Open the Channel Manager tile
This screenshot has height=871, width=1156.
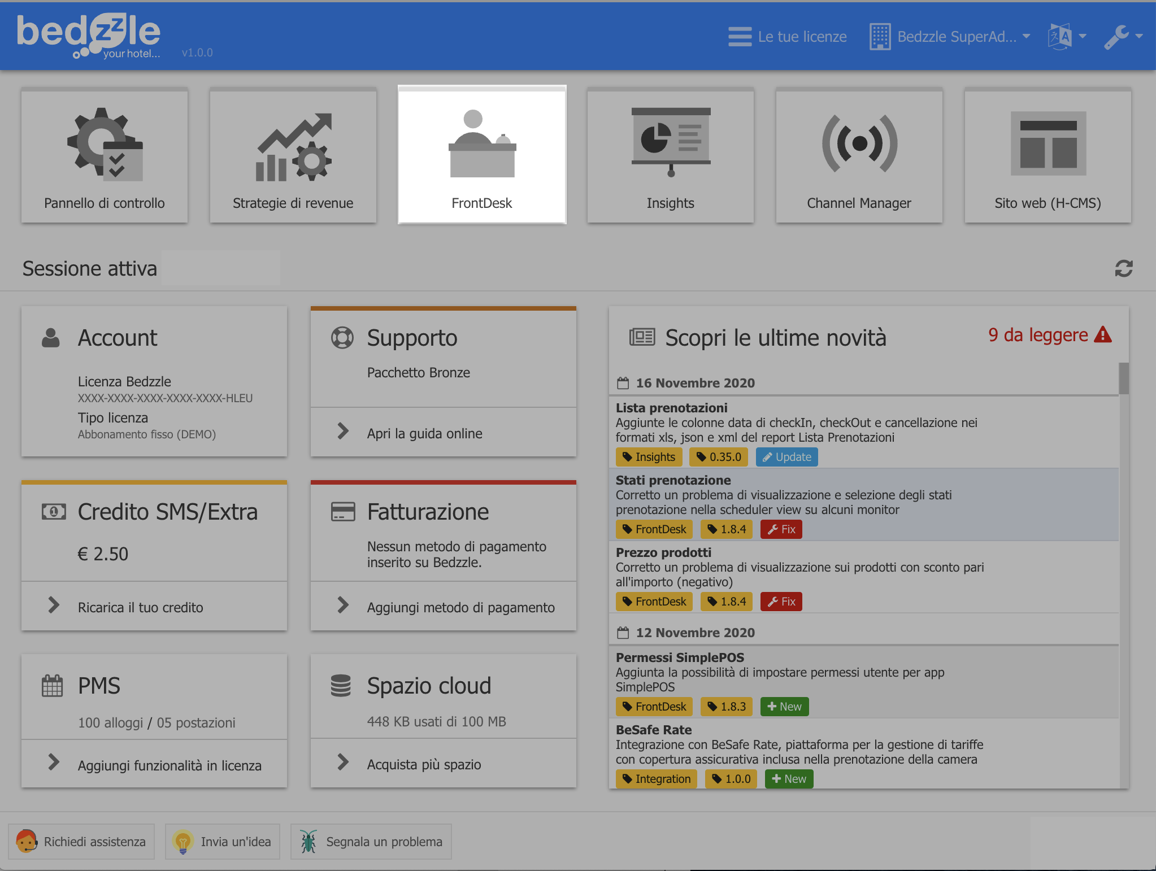coord(859,155)
